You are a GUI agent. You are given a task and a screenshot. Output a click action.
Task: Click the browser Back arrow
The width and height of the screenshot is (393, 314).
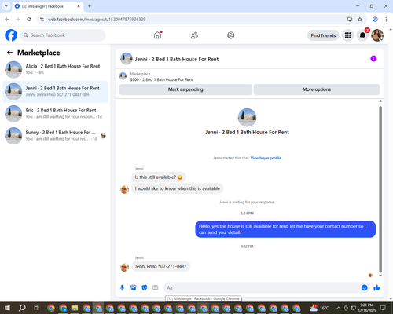click(x=7, y=20)
